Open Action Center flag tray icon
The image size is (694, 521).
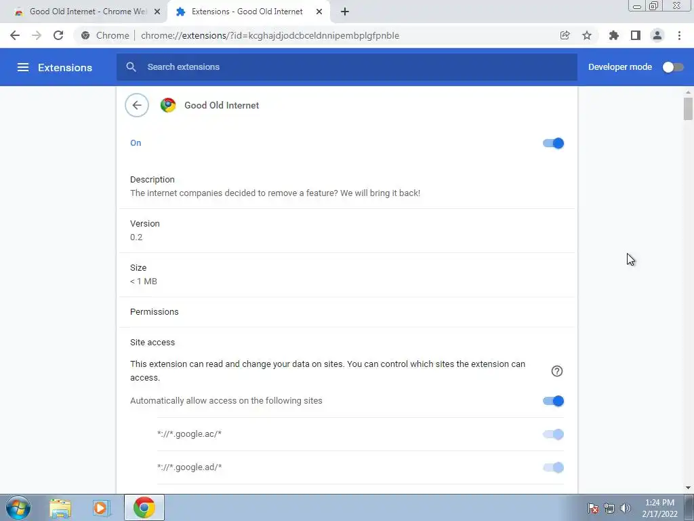tap(593, 508)
